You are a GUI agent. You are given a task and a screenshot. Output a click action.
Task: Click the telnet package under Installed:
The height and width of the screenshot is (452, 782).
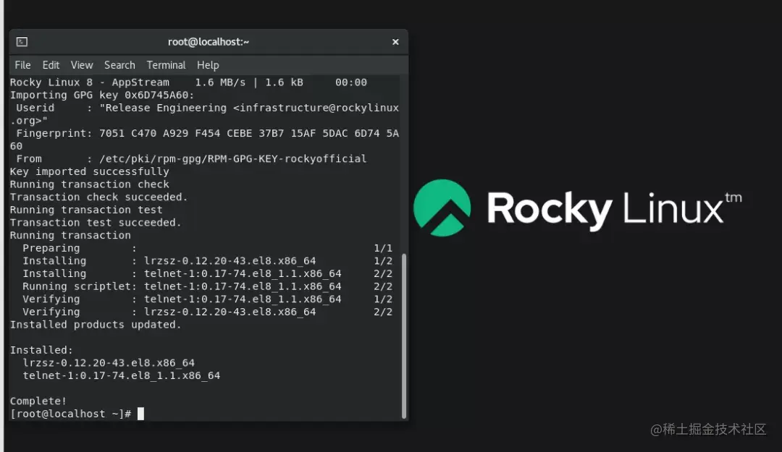point(121,376)
